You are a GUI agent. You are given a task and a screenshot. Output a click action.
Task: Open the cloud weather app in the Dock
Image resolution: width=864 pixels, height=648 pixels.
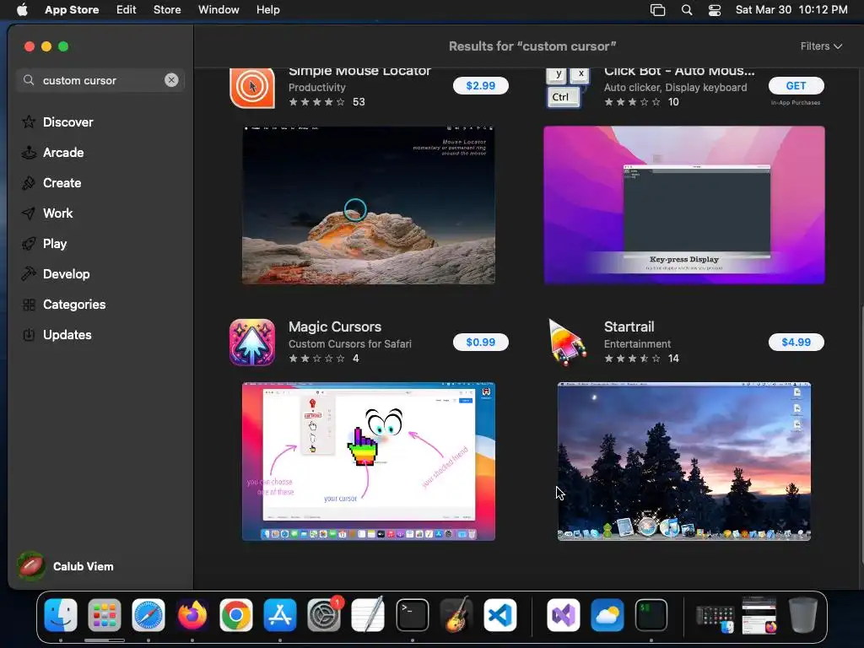(607, 615)
